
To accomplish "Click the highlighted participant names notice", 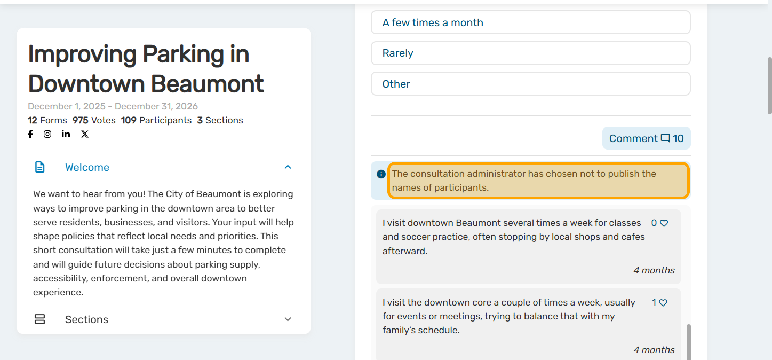I will point(538,181).
